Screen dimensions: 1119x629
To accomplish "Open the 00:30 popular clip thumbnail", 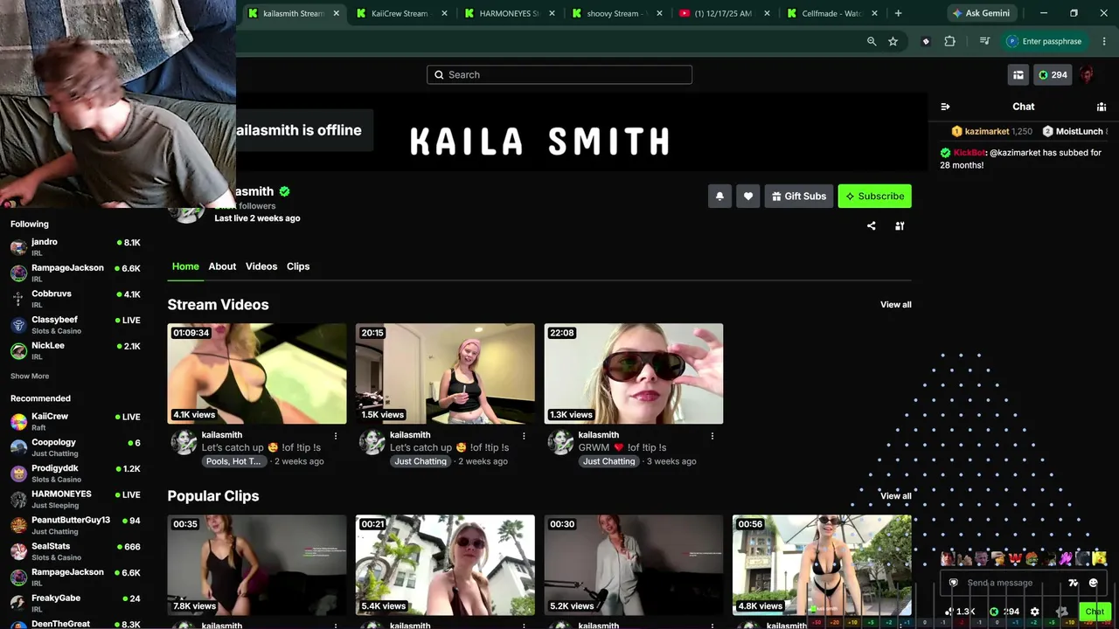I will (x=634, y=565).
